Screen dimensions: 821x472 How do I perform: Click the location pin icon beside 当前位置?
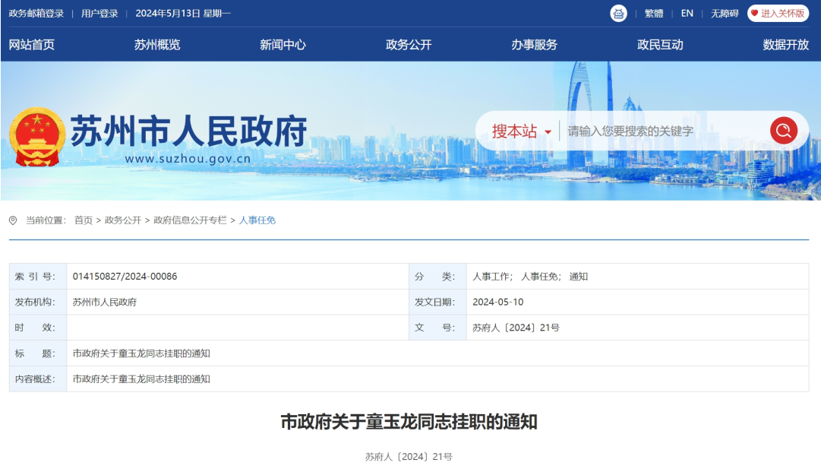coord(13,220)
